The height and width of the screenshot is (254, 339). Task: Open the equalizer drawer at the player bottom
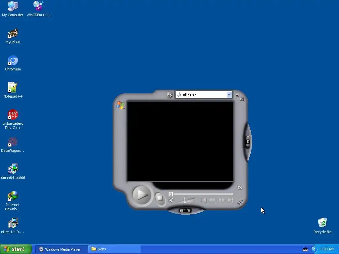pos(185,211)
